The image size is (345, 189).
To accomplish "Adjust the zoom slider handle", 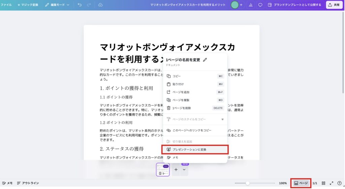I will pos(248,183).
